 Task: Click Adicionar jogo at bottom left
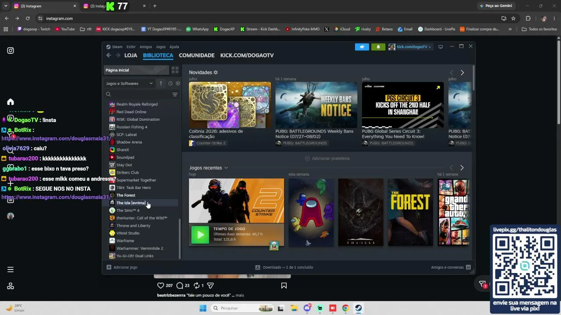point(122,267)
